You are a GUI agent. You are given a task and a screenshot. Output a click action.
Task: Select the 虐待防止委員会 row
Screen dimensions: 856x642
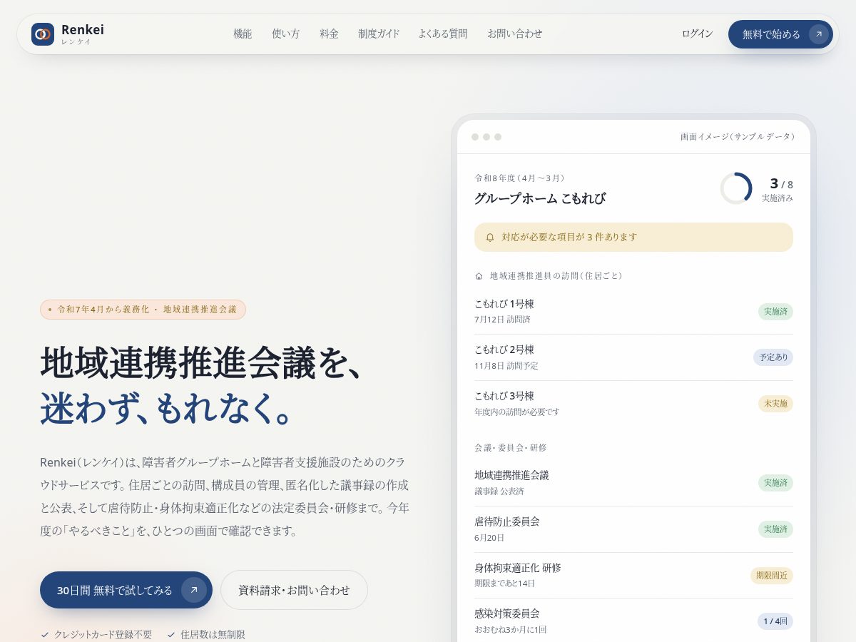coord(633,529)
